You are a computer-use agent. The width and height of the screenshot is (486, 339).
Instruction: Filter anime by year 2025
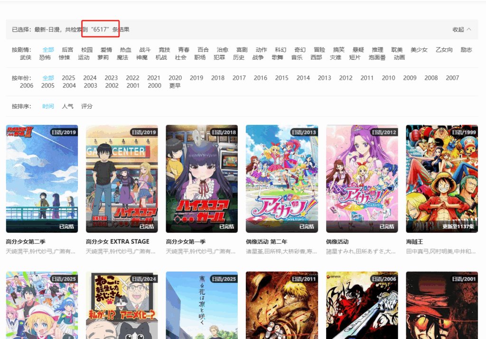68,78
